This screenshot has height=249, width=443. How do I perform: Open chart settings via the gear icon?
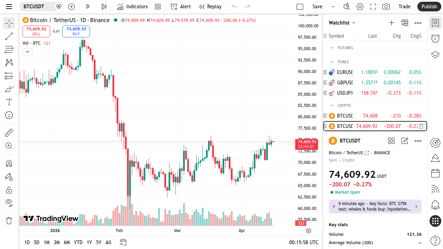[360, 7]
